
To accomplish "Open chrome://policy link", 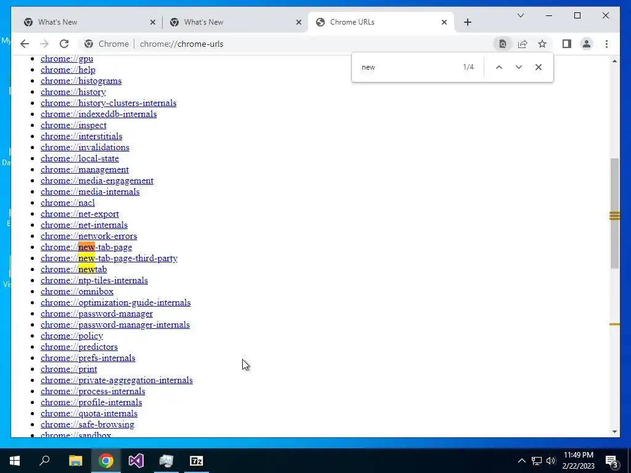I will click(71, 336).
